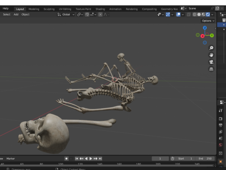Open the Texture Paint workspace tab
This screenshot has height=170, width=226.
[83, 9]
